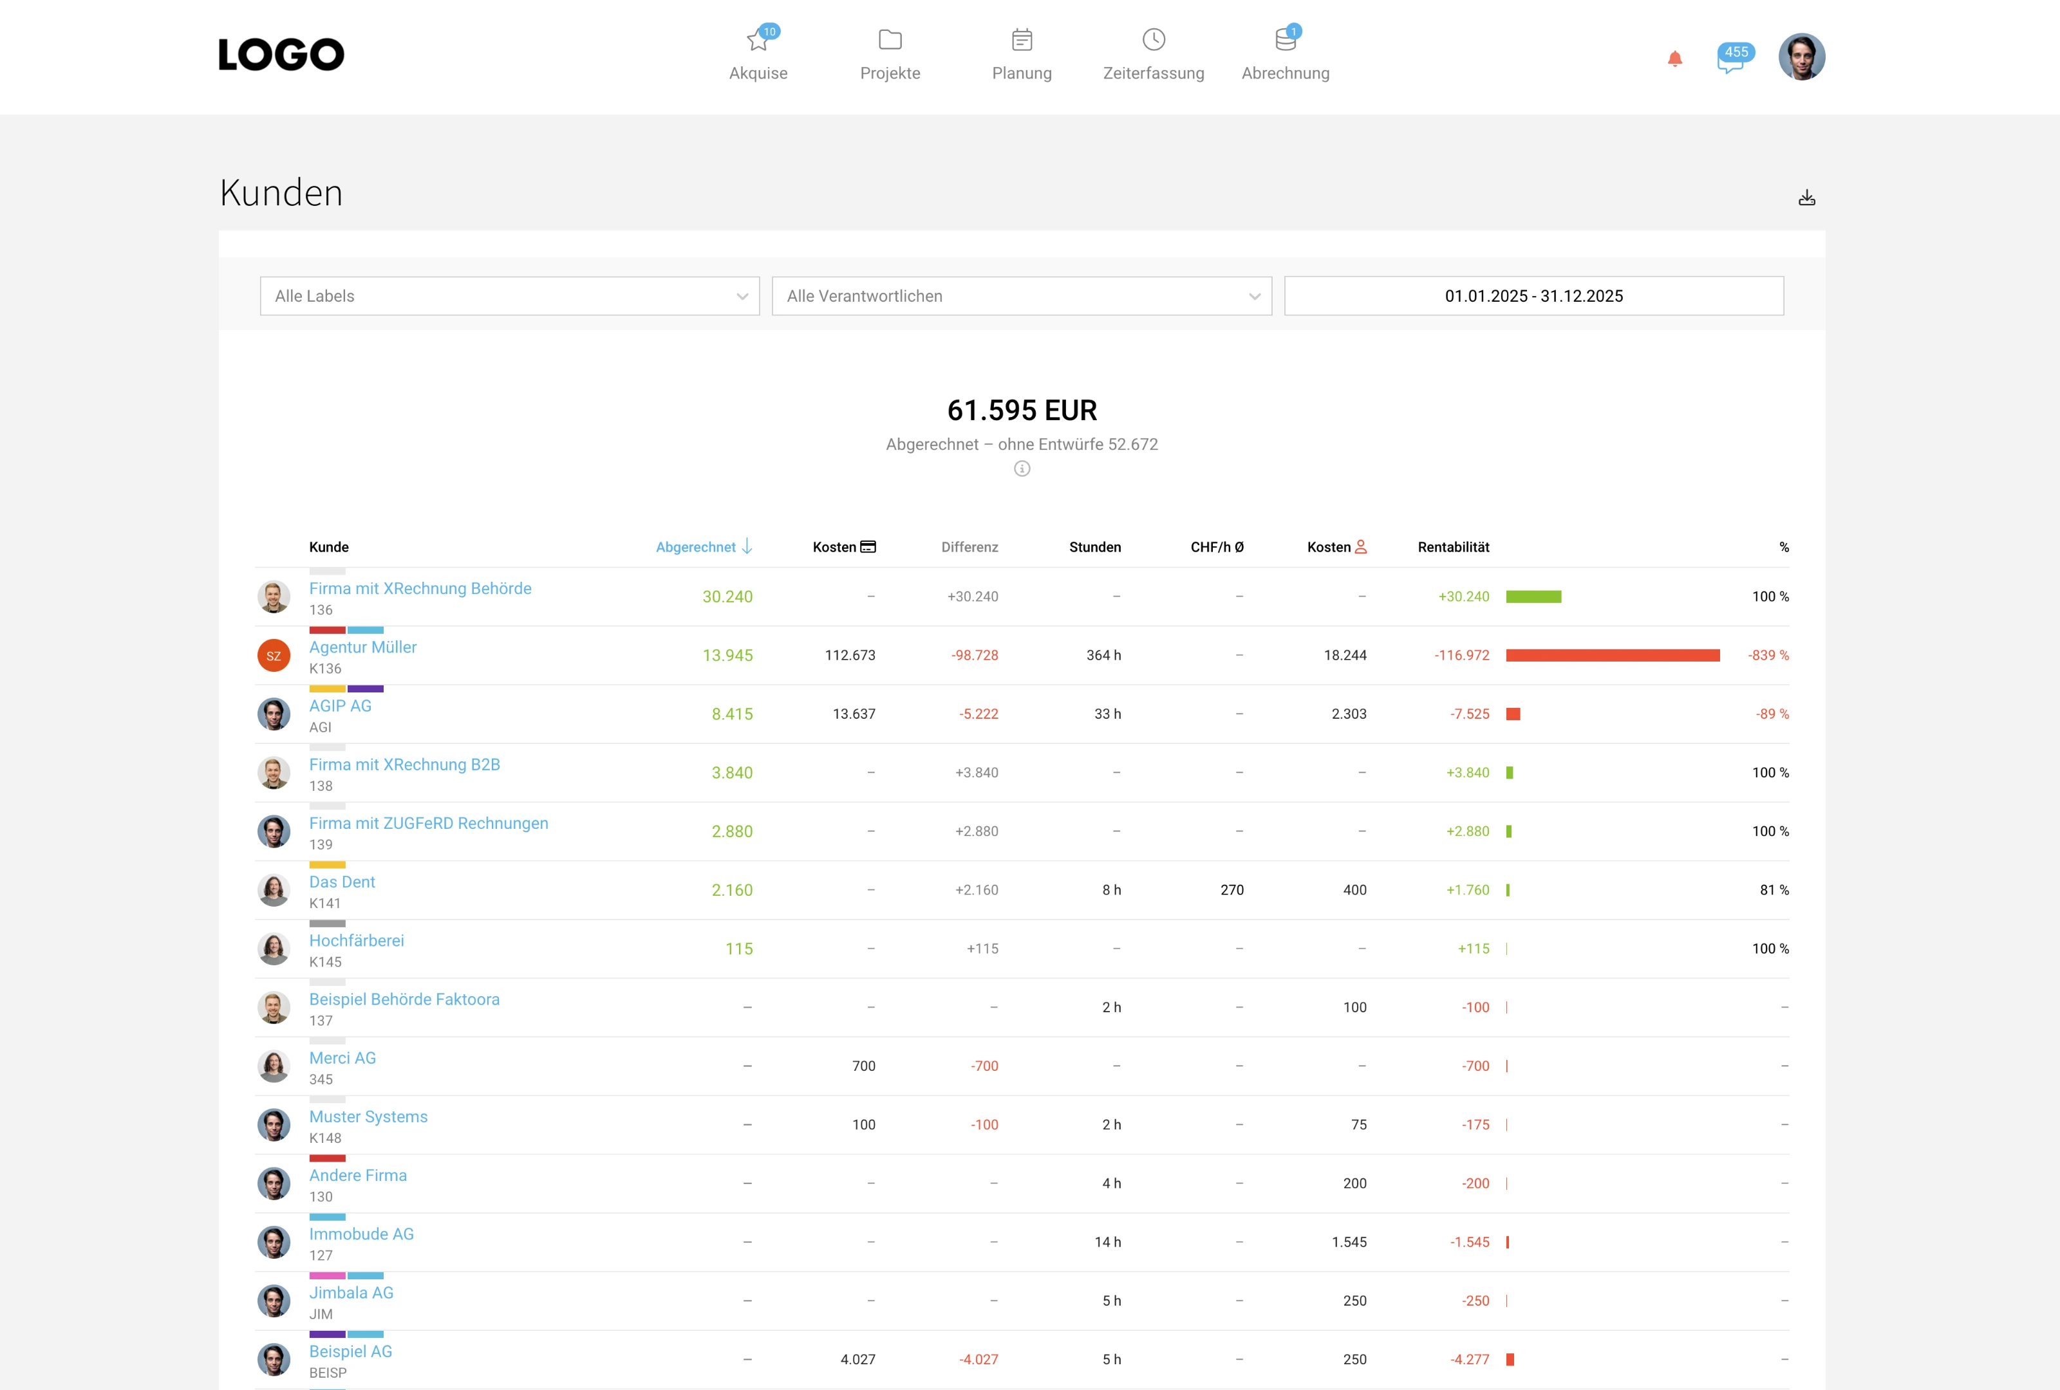Open customer Agentur Müller
The width and height of the screenshot is (2060, 1390).
pos(362,647)
